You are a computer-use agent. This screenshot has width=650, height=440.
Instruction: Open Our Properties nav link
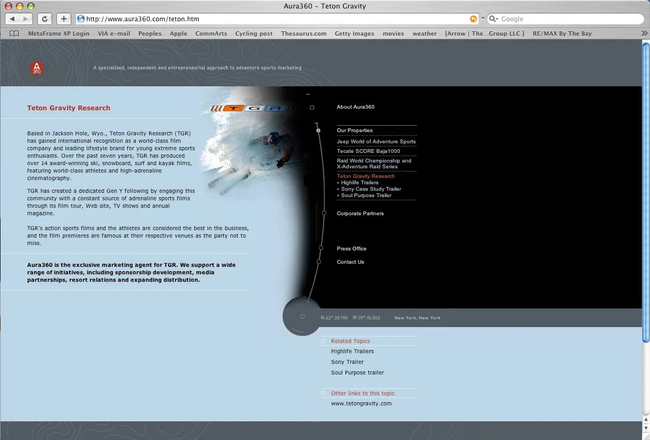click(355, 131)
